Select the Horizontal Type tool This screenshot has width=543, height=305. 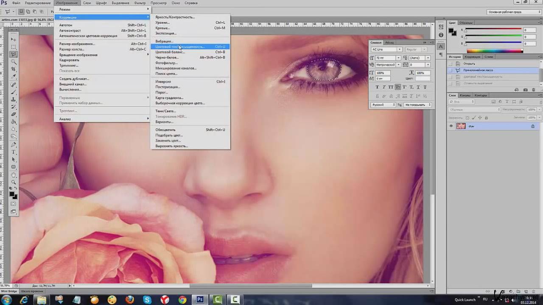pyautogui.click(x=14, y=152)
